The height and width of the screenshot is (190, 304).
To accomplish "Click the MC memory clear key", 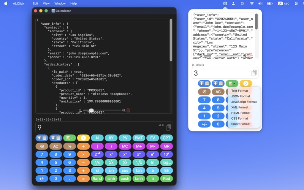I will tap(125, 146).
